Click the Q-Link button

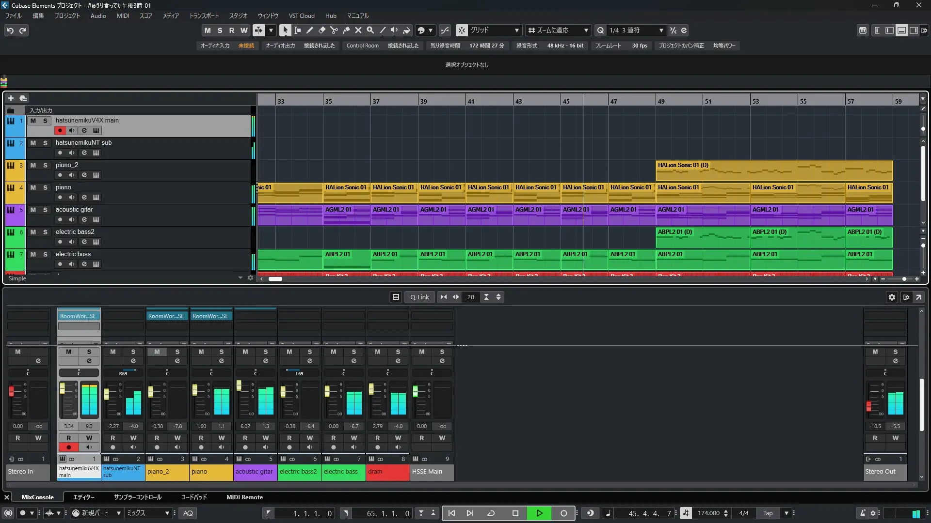tap(419, 297)
